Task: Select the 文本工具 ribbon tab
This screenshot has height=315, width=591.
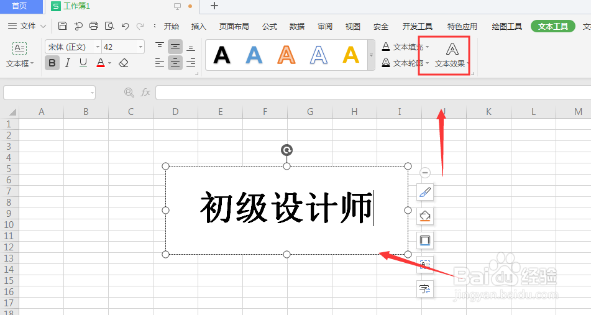Action: tap(553, 26)
